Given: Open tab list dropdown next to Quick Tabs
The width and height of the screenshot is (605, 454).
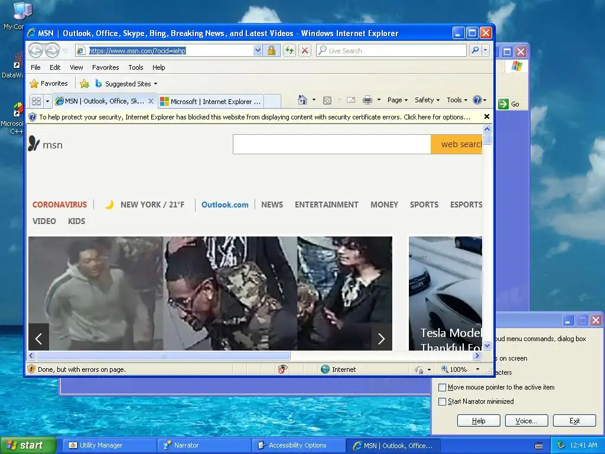Looking at the screenshot, I should (x=47, y=102).
